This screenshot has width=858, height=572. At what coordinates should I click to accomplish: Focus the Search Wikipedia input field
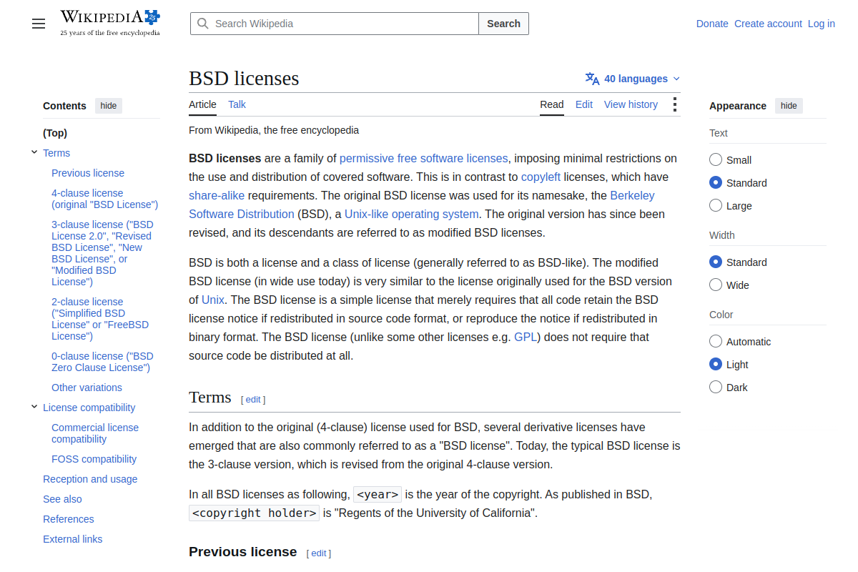[335, 24]
